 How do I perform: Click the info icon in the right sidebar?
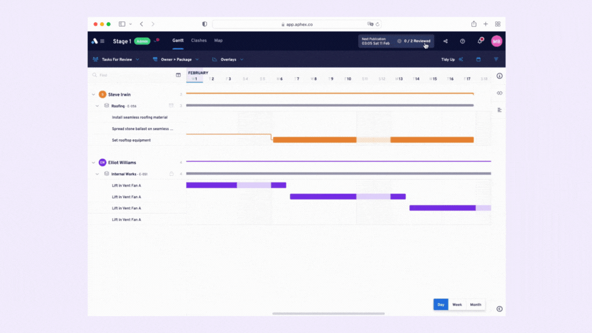pos(500,76)
